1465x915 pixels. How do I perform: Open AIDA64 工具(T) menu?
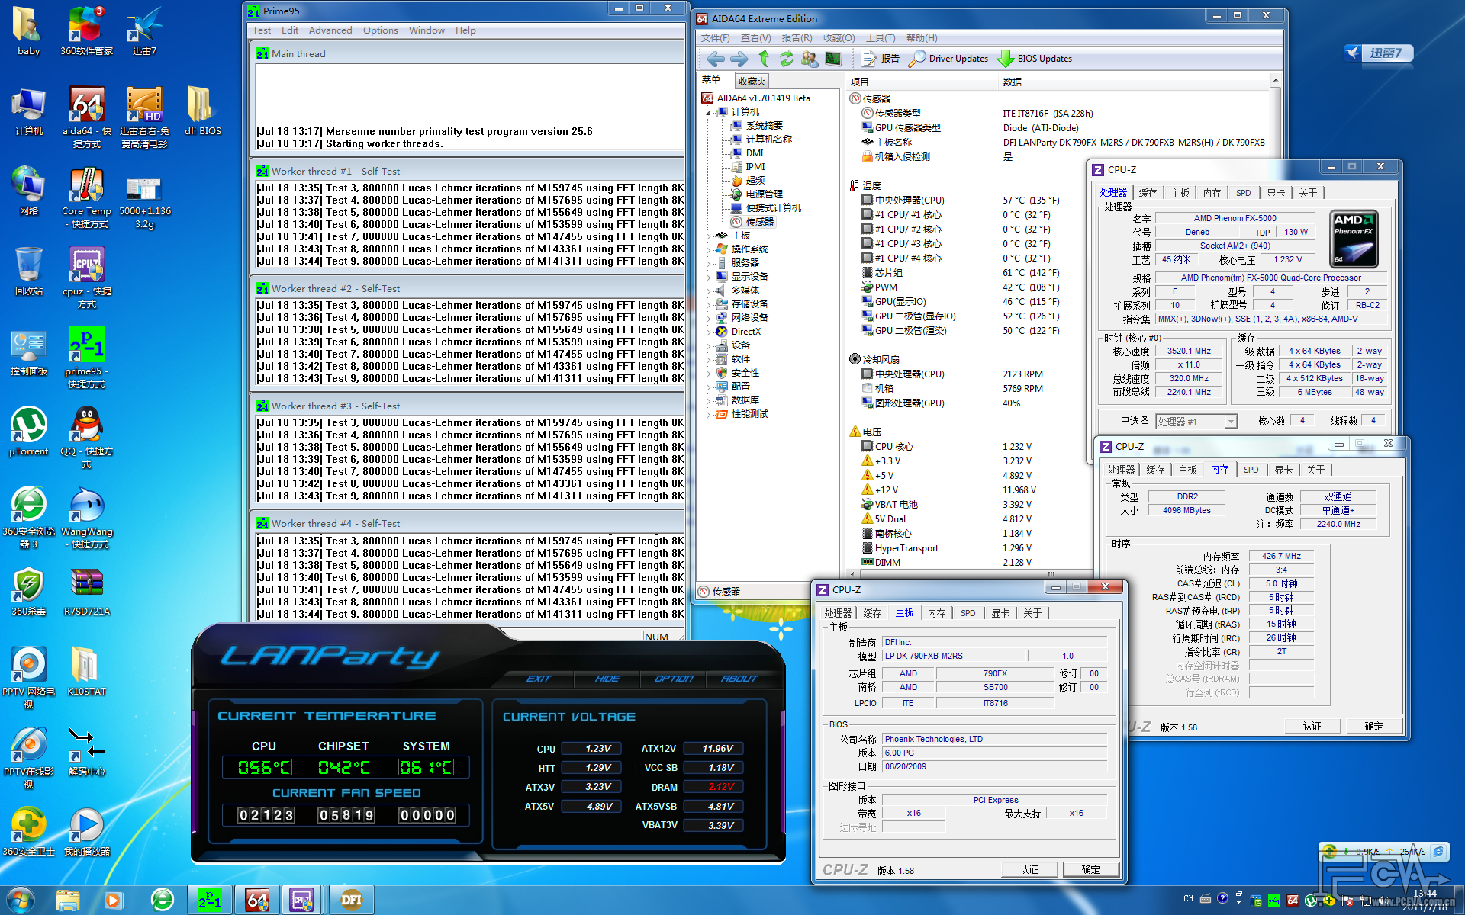pos(881,38)
